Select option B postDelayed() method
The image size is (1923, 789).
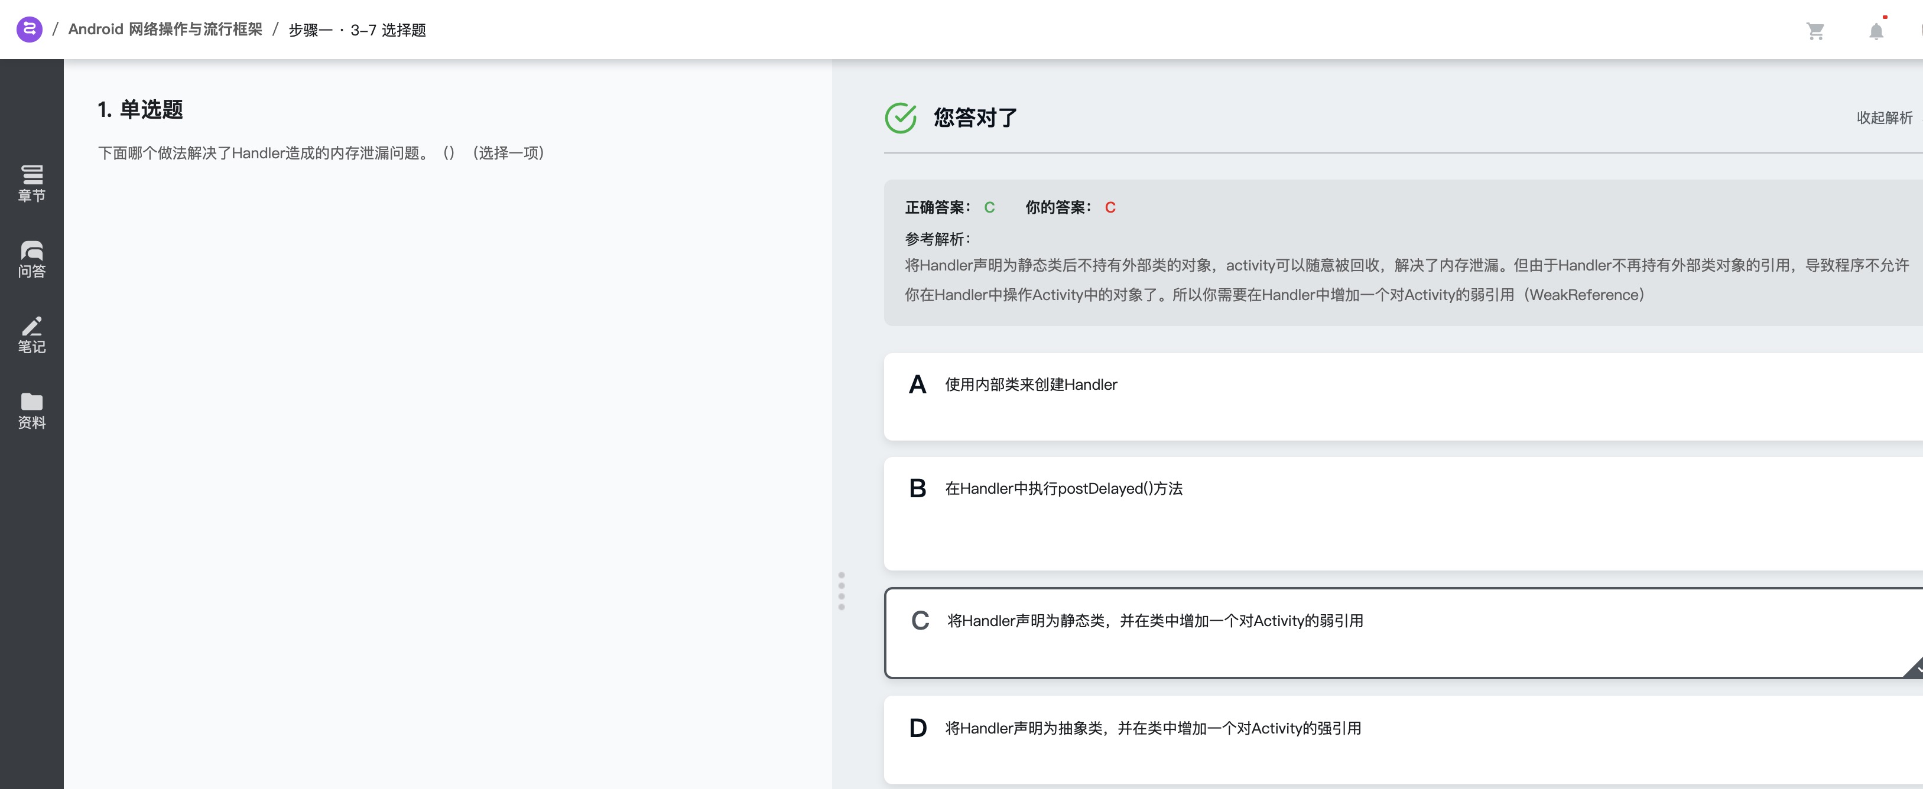(x=1403, y=513)
